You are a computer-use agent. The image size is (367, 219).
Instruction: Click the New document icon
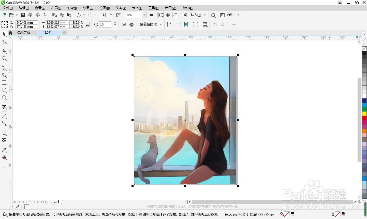coord(4,15)
